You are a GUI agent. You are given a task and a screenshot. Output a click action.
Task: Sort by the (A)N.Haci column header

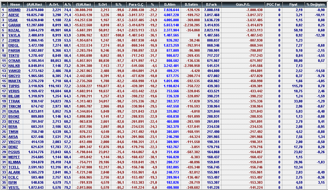coord(34,5)
